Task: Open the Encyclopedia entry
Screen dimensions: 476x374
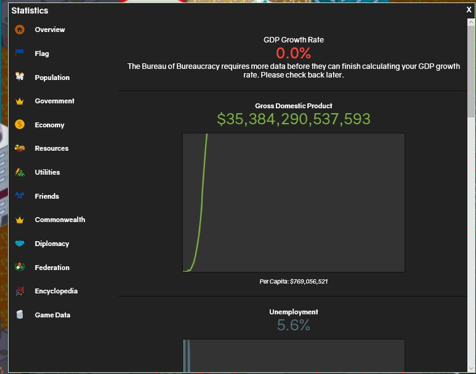Action: click(x=56, y=291)
